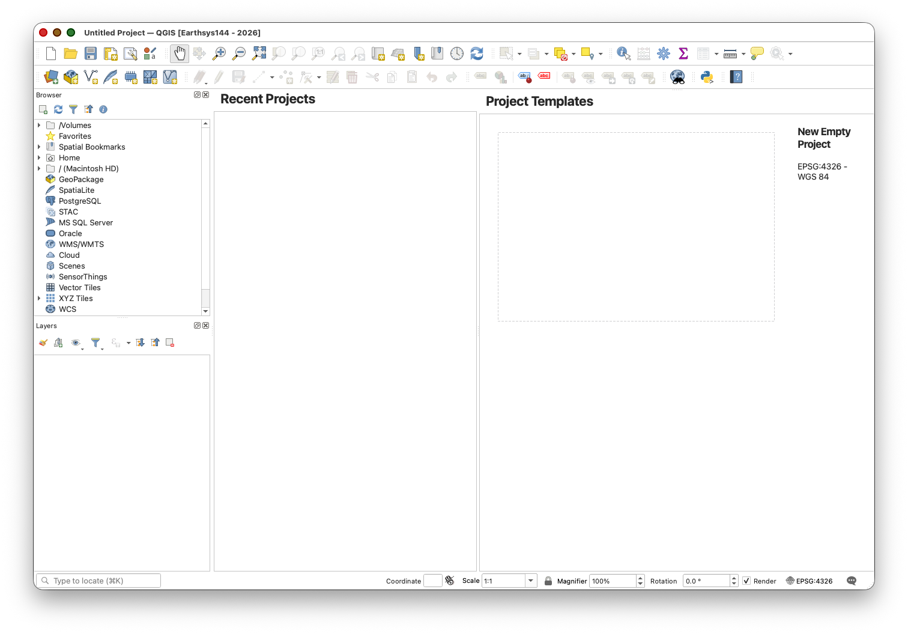Open the Scale dropdown list

(x=530, y=581)
